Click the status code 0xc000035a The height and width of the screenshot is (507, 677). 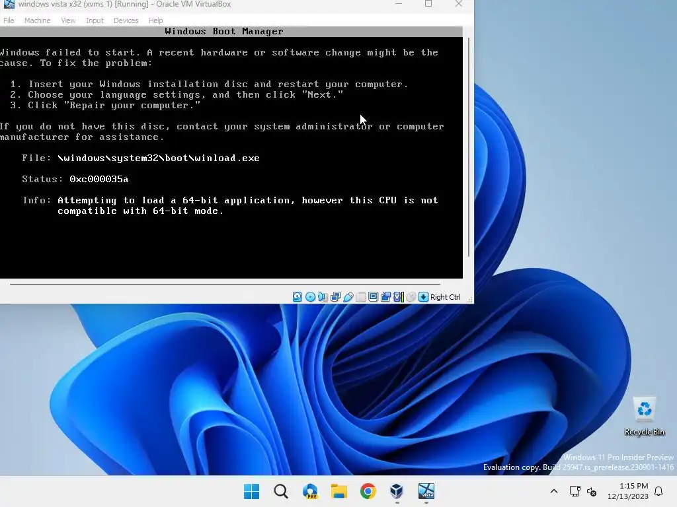click(99, 180)
